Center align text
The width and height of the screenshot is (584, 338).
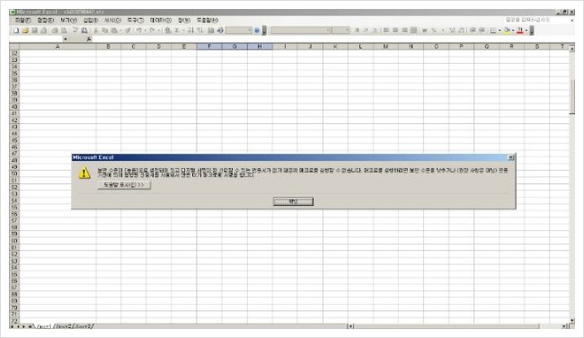[x=395, y=31]
